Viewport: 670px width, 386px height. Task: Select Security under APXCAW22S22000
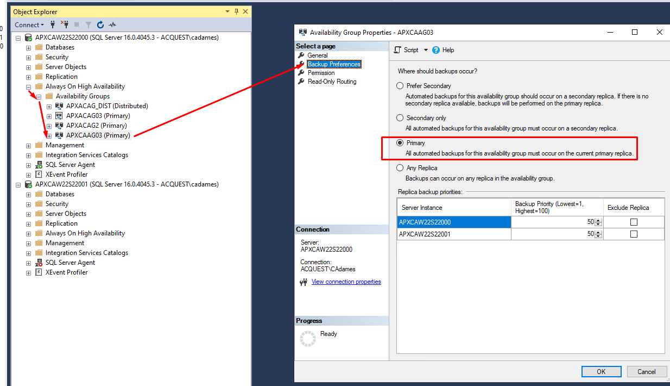[57, 57]
